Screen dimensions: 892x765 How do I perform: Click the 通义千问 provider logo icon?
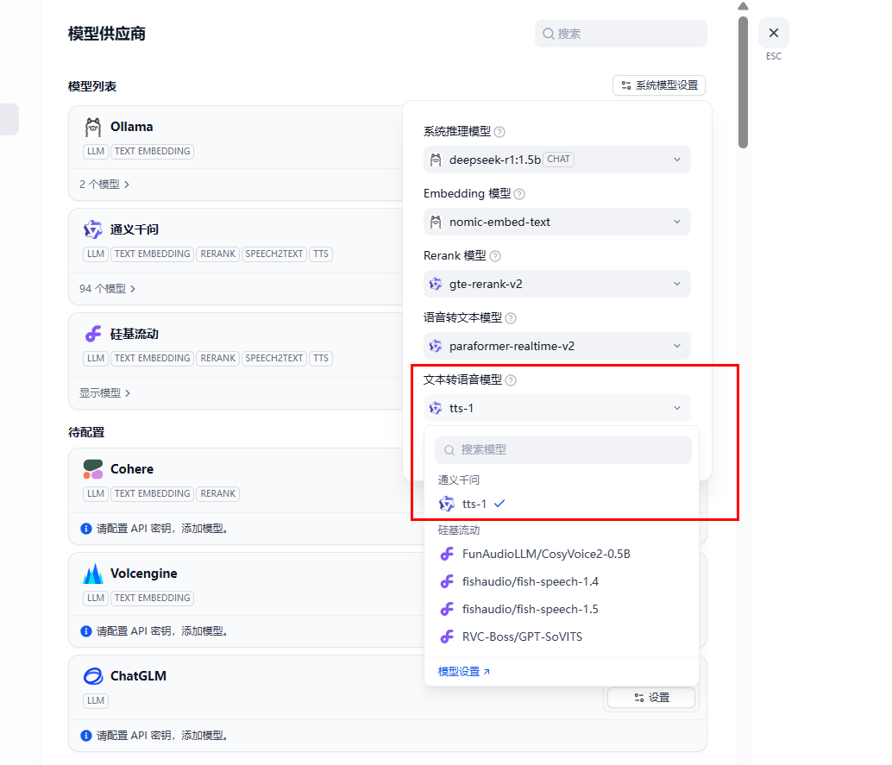point(93,229)
